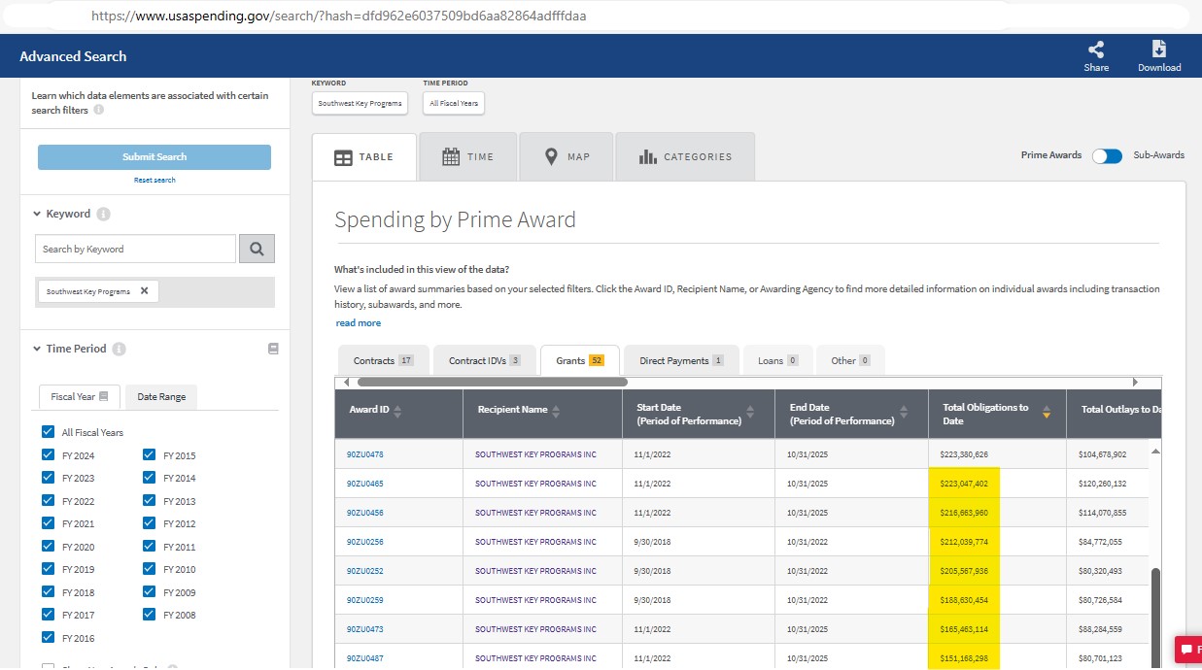Toggle the FY 2016 checkbox

48,638
